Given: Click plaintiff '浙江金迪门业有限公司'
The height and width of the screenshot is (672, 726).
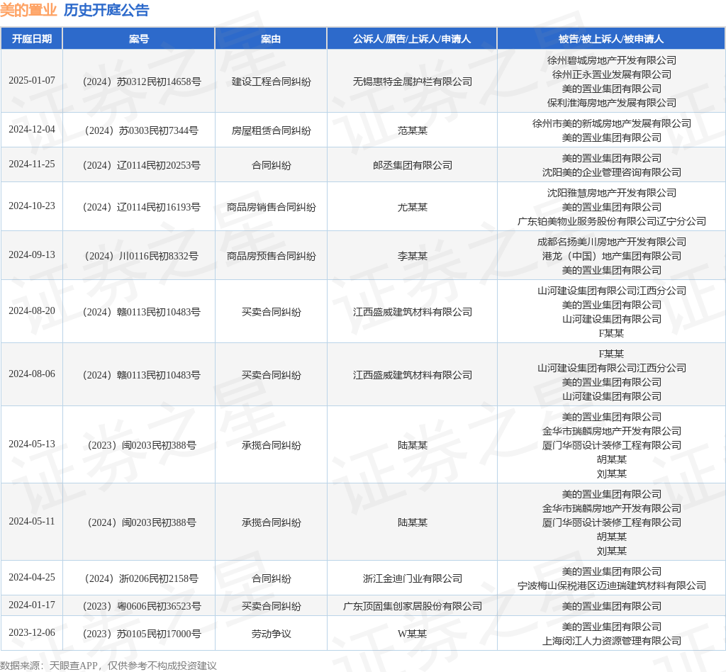Looking at the screenshot, I should (x=413, y=579).
